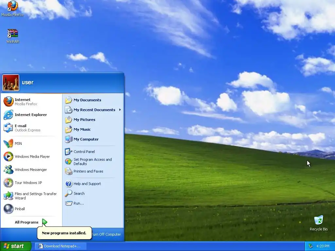335x251 pixels.
Task: Expand All Programs green arrow
Action: pyautogui.click(x=44, y=222)
